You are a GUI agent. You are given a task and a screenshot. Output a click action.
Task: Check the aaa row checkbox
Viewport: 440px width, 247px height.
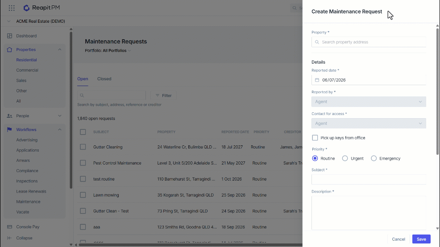[x=83, y=227]
